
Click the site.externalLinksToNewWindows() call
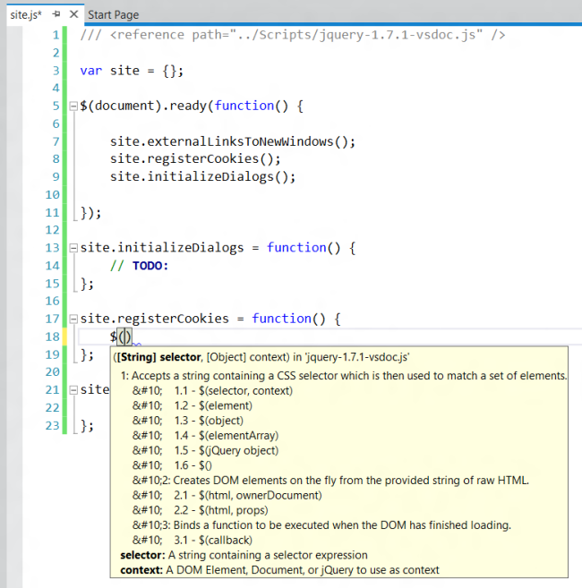(x=233, y=141)
